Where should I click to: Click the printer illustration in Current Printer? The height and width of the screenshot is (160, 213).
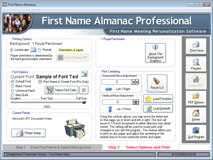75,129
